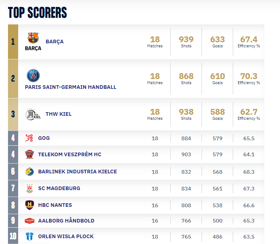This screenshot has width=280, height=244.
Task: Open the SC Magdeburg team link
Action: pyautogui.click(x=59, y=188)
